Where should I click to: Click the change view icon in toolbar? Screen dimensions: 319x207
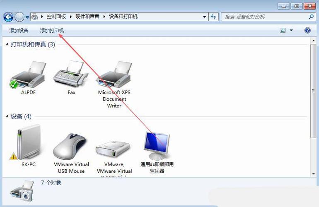pos(283,30)
